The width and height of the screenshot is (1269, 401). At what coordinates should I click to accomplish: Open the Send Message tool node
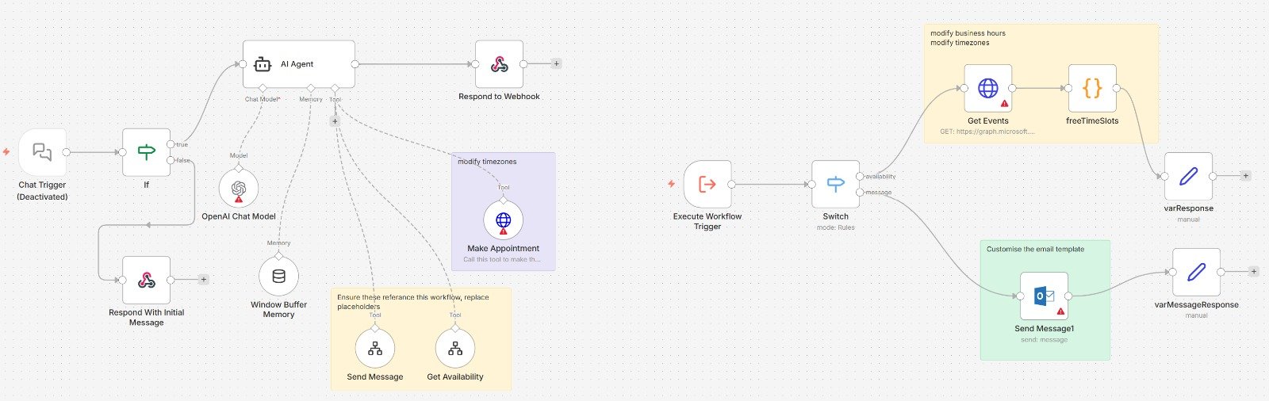click(375, 349)
